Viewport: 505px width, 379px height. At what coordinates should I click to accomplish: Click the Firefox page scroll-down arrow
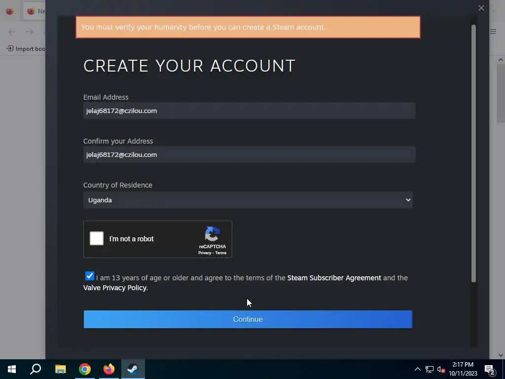coord(501,355)
